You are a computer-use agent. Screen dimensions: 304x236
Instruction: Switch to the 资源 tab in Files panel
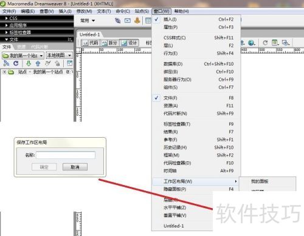pos(21,47)
